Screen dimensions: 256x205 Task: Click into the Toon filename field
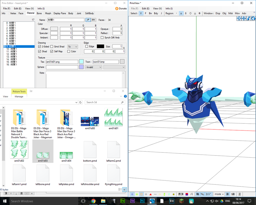pyautogui.click(x=106, y=62)
